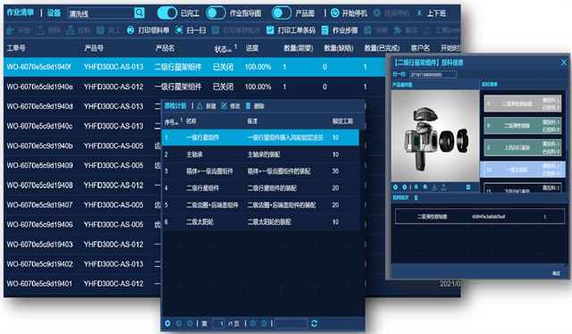Select work order WO-6070e5c9d1940f row
This screenshot has width=572, height=334.
pyautogui.click(x=194, y=67)
